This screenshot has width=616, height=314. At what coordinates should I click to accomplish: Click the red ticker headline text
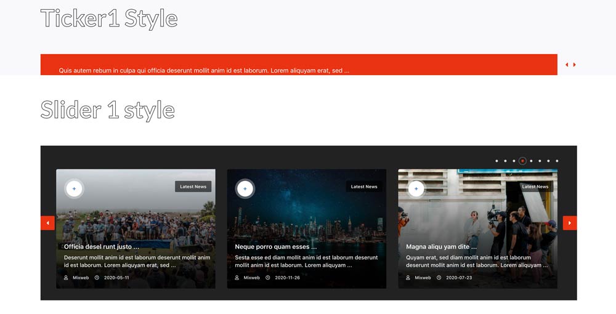[x=204, y=71]
